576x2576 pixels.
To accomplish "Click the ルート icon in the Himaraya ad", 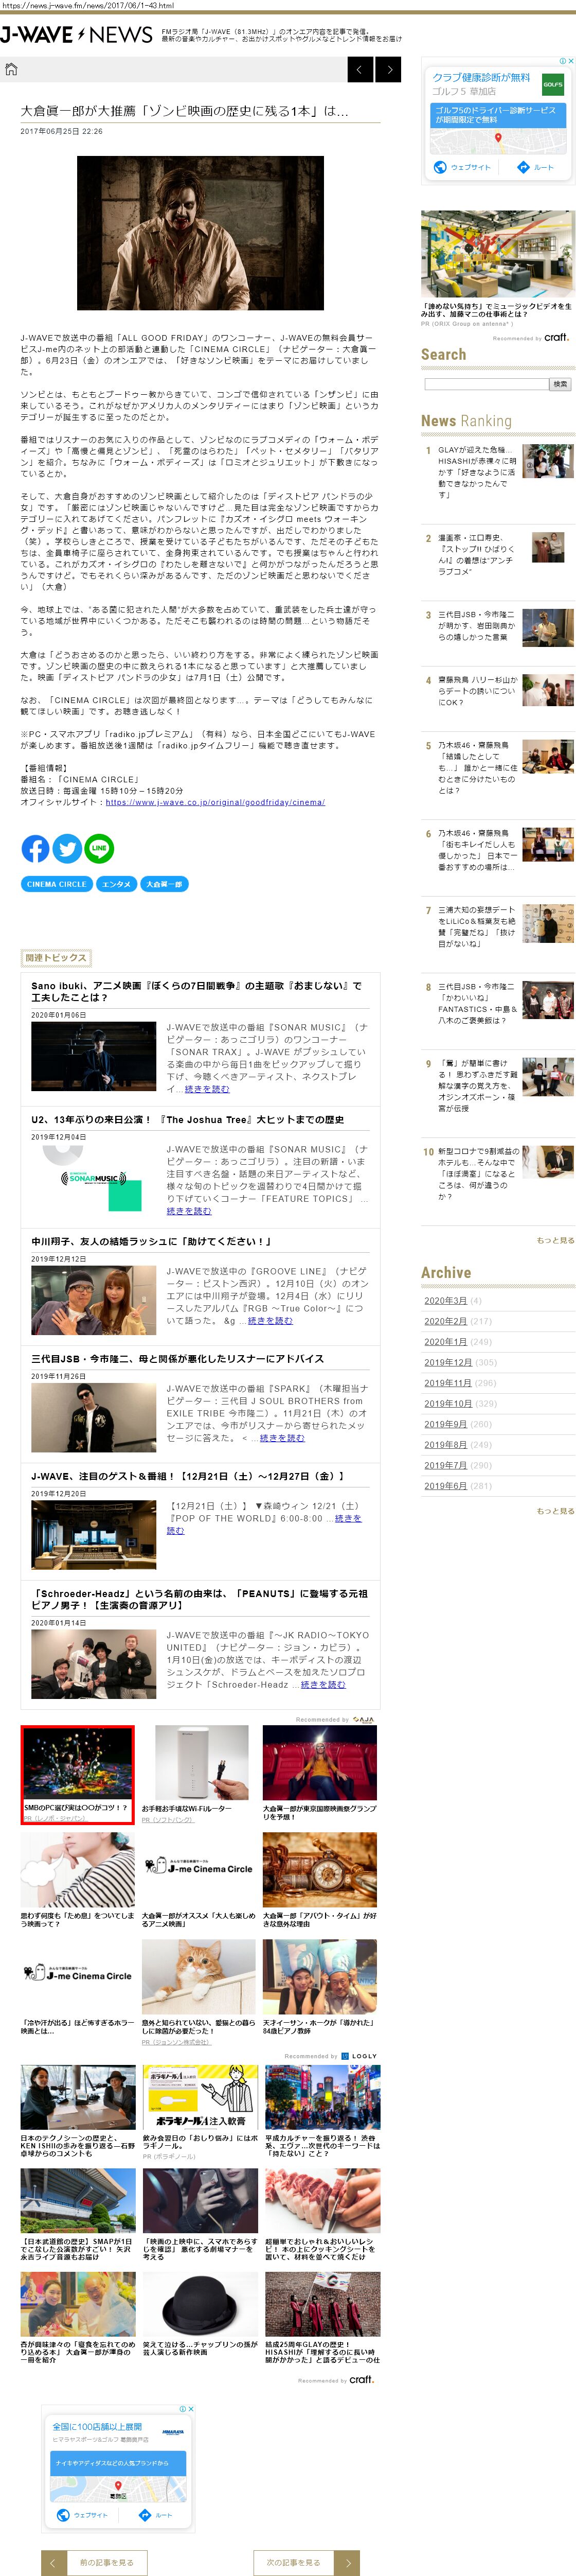I will 145,2515.
